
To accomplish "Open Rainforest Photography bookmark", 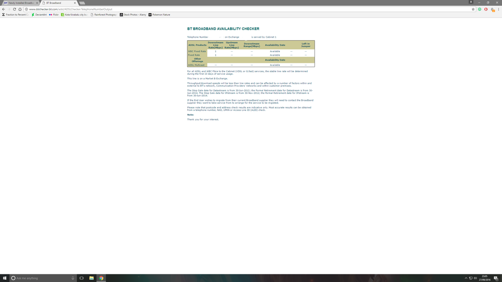I will point(104,15).
